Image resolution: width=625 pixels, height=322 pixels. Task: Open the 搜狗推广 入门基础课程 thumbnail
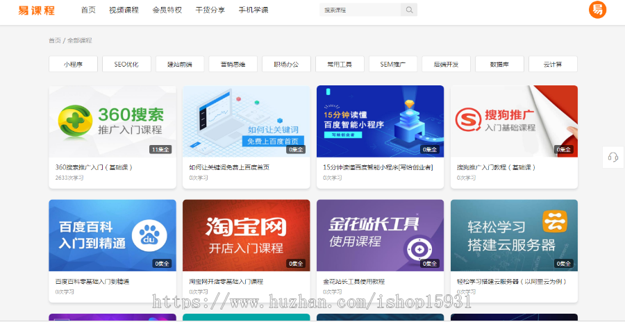513,121
